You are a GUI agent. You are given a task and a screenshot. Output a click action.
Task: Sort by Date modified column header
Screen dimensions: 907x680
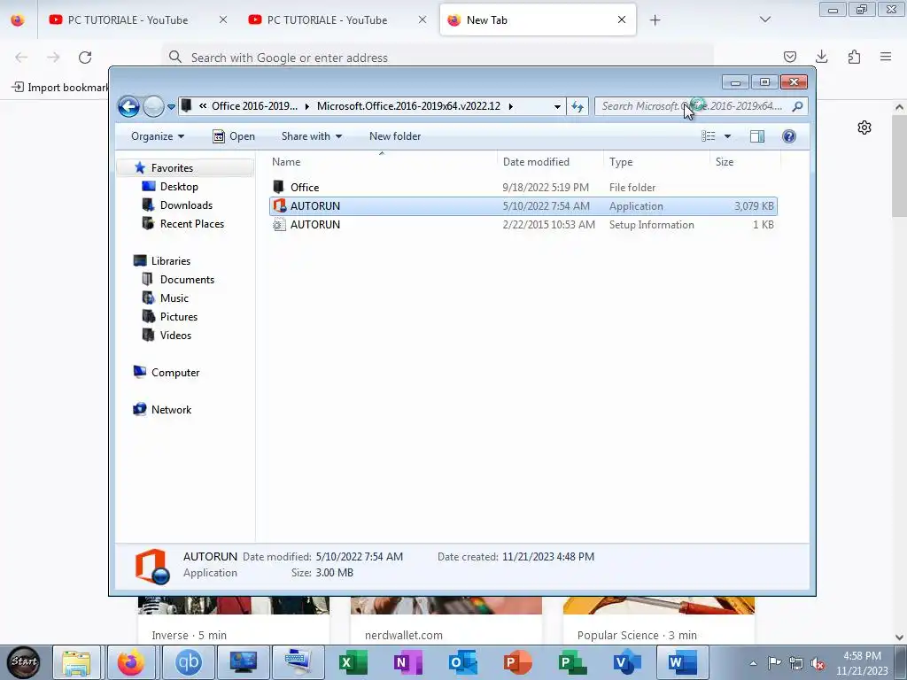pyautogui.click(x=550, y=162)
